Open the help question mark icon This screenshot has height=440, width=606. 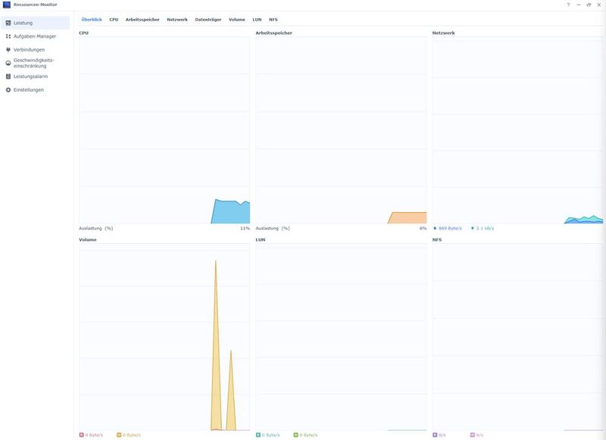click(x=567, y=4)
